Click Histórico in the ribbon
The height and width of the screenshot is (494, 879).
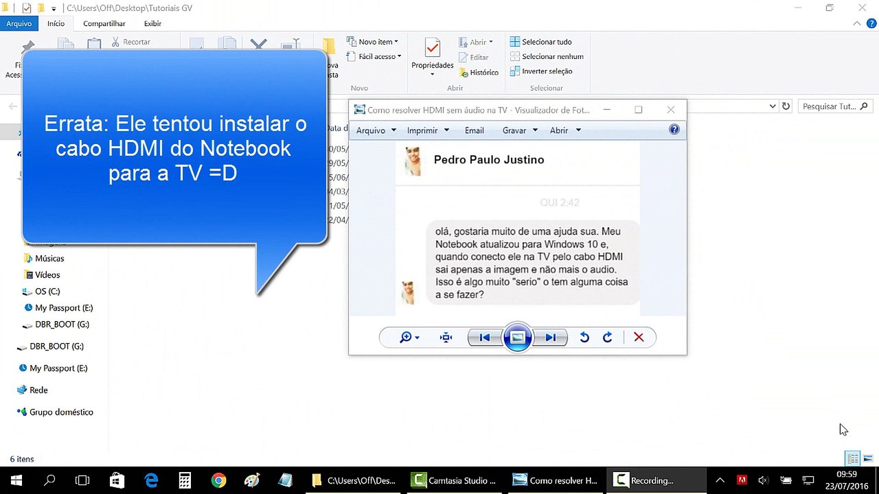pyautogui.click(x=478, y=72)
